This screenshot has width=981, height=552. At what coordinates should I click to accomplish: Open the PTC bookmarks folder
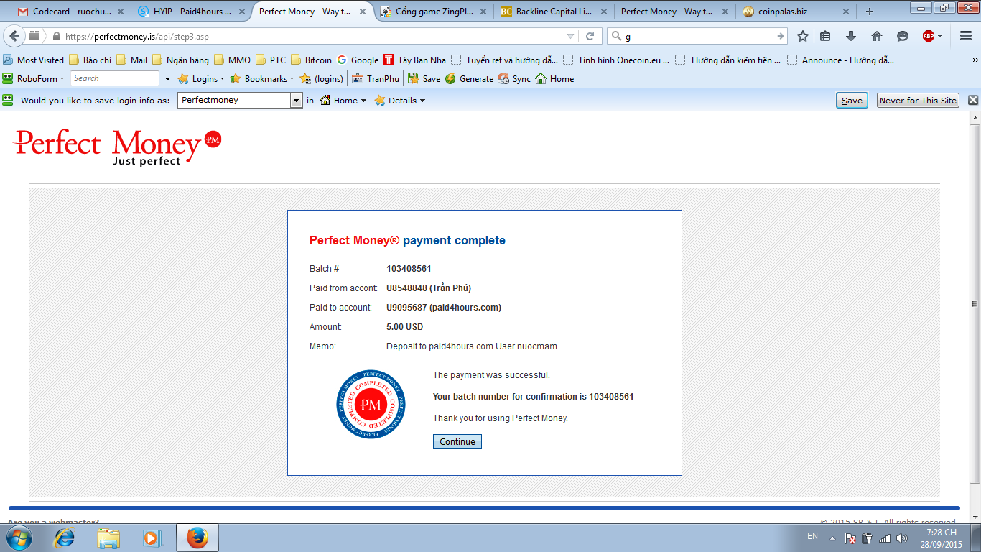[270, 60]
